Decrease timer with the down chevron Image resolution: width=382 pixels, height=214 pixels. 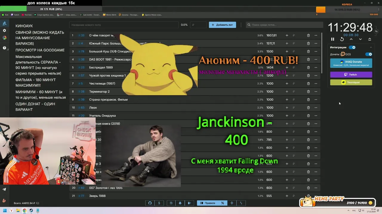tap(361, 39)
